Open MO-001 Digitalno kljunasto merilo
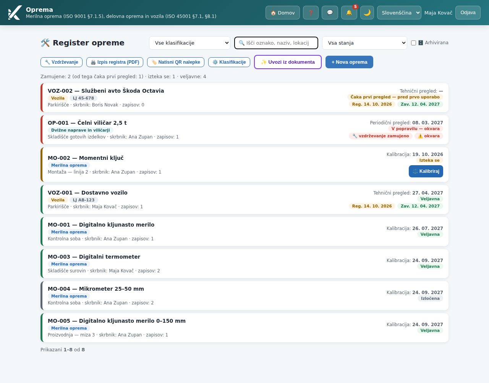This screenshot has height=383, width=489. tap(244, 232)
